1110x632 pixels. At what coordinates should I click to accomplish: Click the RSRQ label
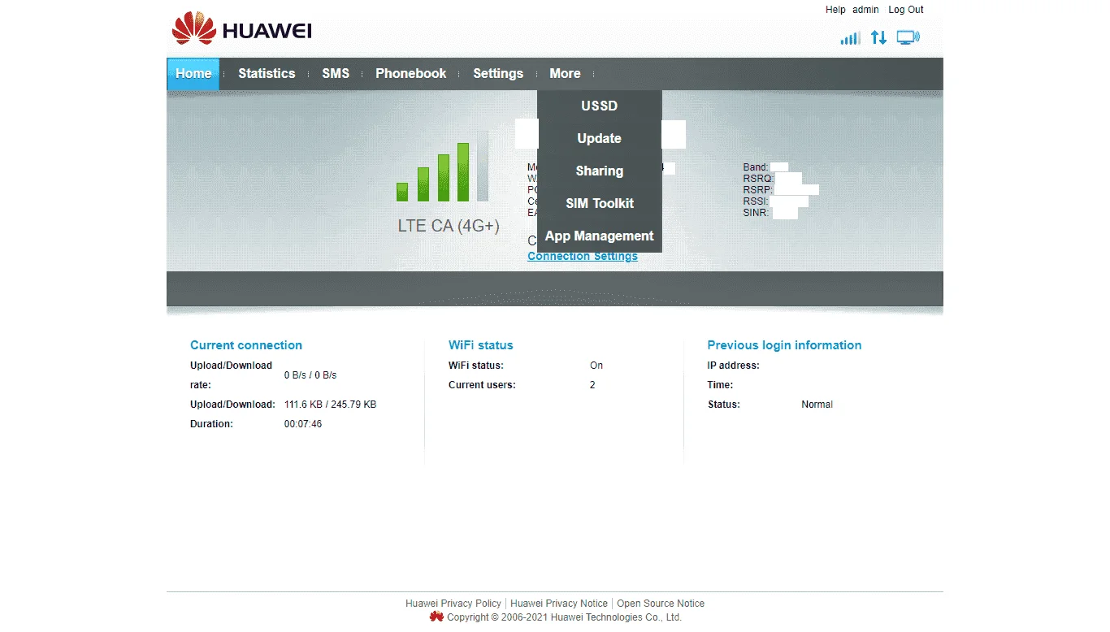click(x=758, y=179)
